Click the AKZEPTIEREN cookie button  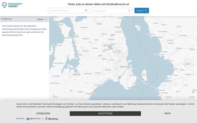(105, 113)
